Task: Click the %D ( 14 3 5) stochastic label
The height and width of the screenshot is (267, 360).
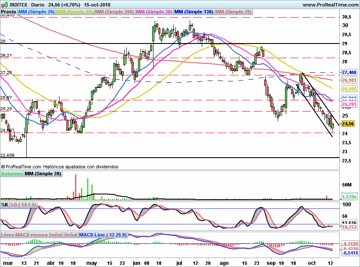Action: click(23, 205)
